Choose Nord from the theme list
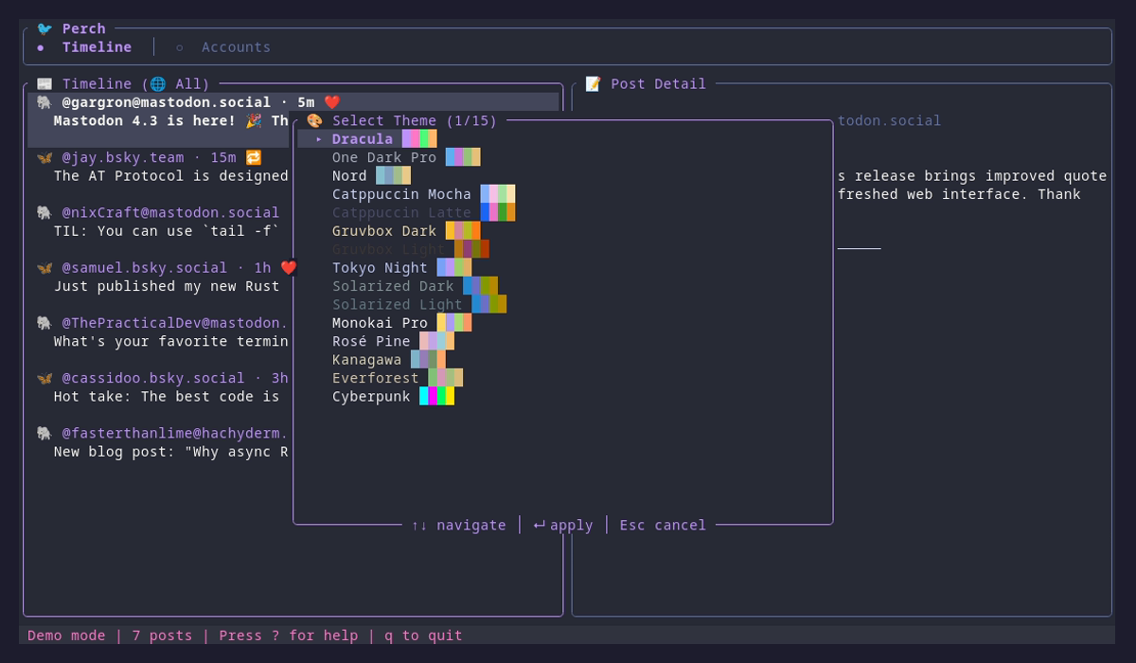Viewport: 1136px width, 663px height. (348, 175)
